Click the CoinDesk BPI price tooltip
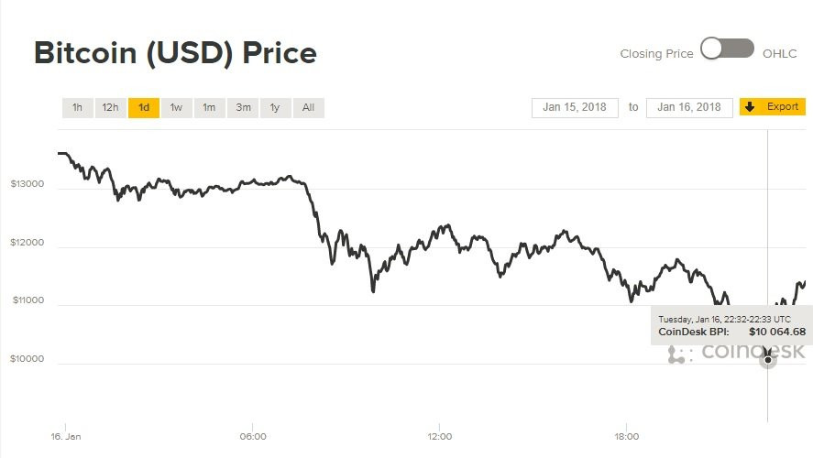This screenshot has width=813, height=458. coord(731,325)
